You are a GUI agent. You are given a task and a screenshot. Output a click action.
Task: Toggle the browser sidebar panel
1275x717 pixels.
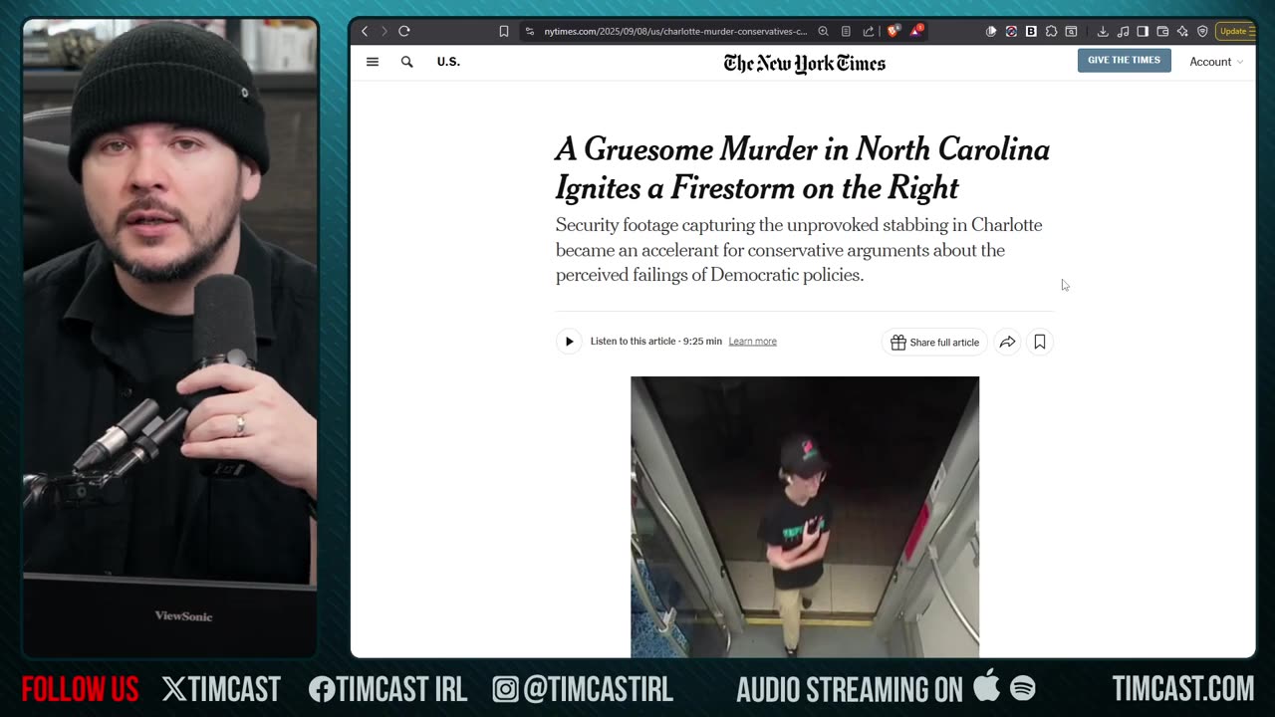pos(1143,31)
